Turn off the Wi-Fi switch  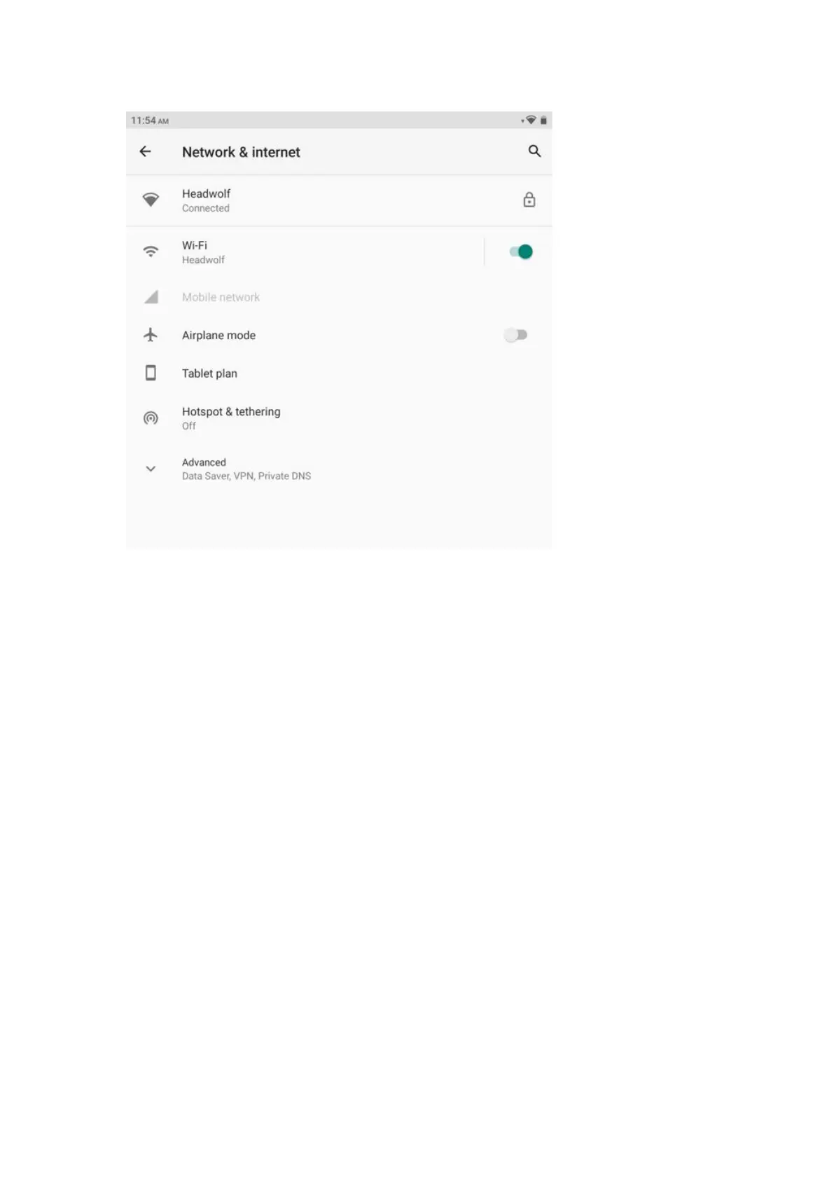[521, 252]
